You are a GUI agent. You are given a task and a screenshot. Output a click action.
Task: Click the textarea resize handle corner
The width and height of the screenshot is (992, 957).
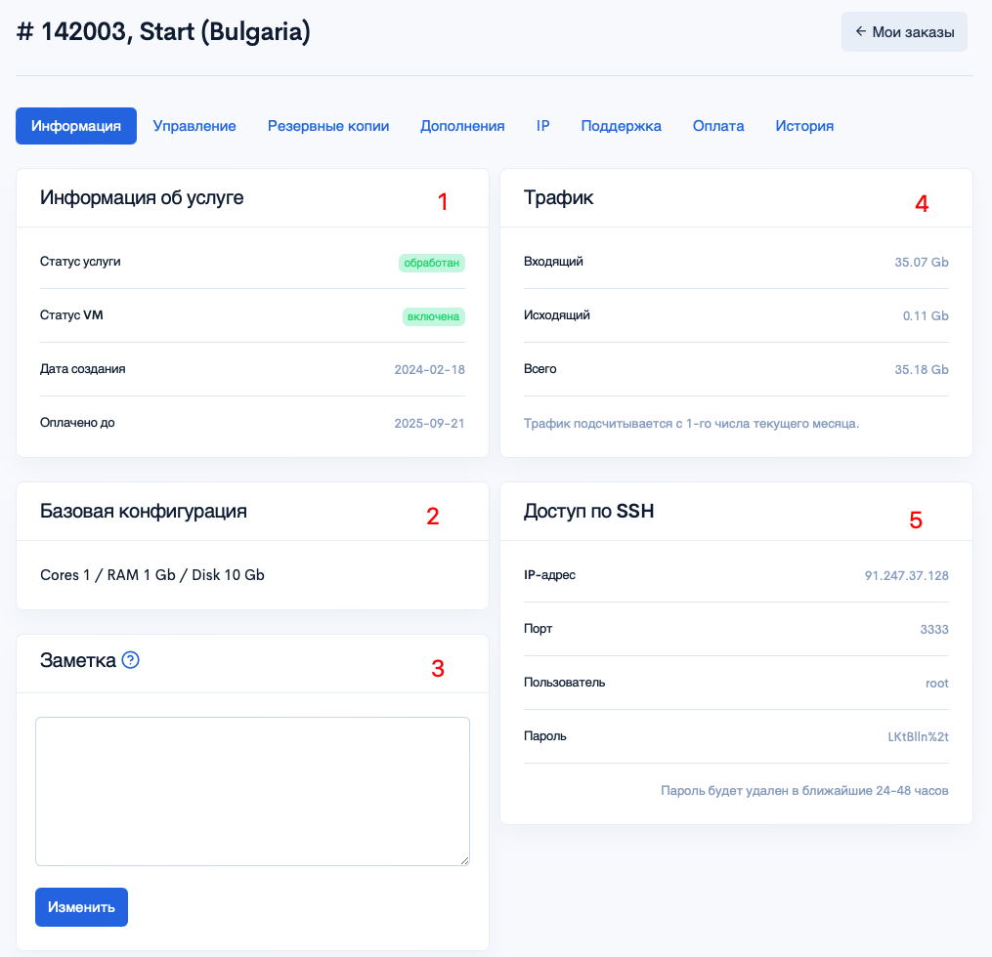point(465,860)
